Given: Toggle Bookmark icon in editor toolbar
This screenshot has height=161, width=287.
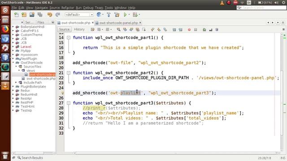Looking at the screenshot, I should (165, 30).
